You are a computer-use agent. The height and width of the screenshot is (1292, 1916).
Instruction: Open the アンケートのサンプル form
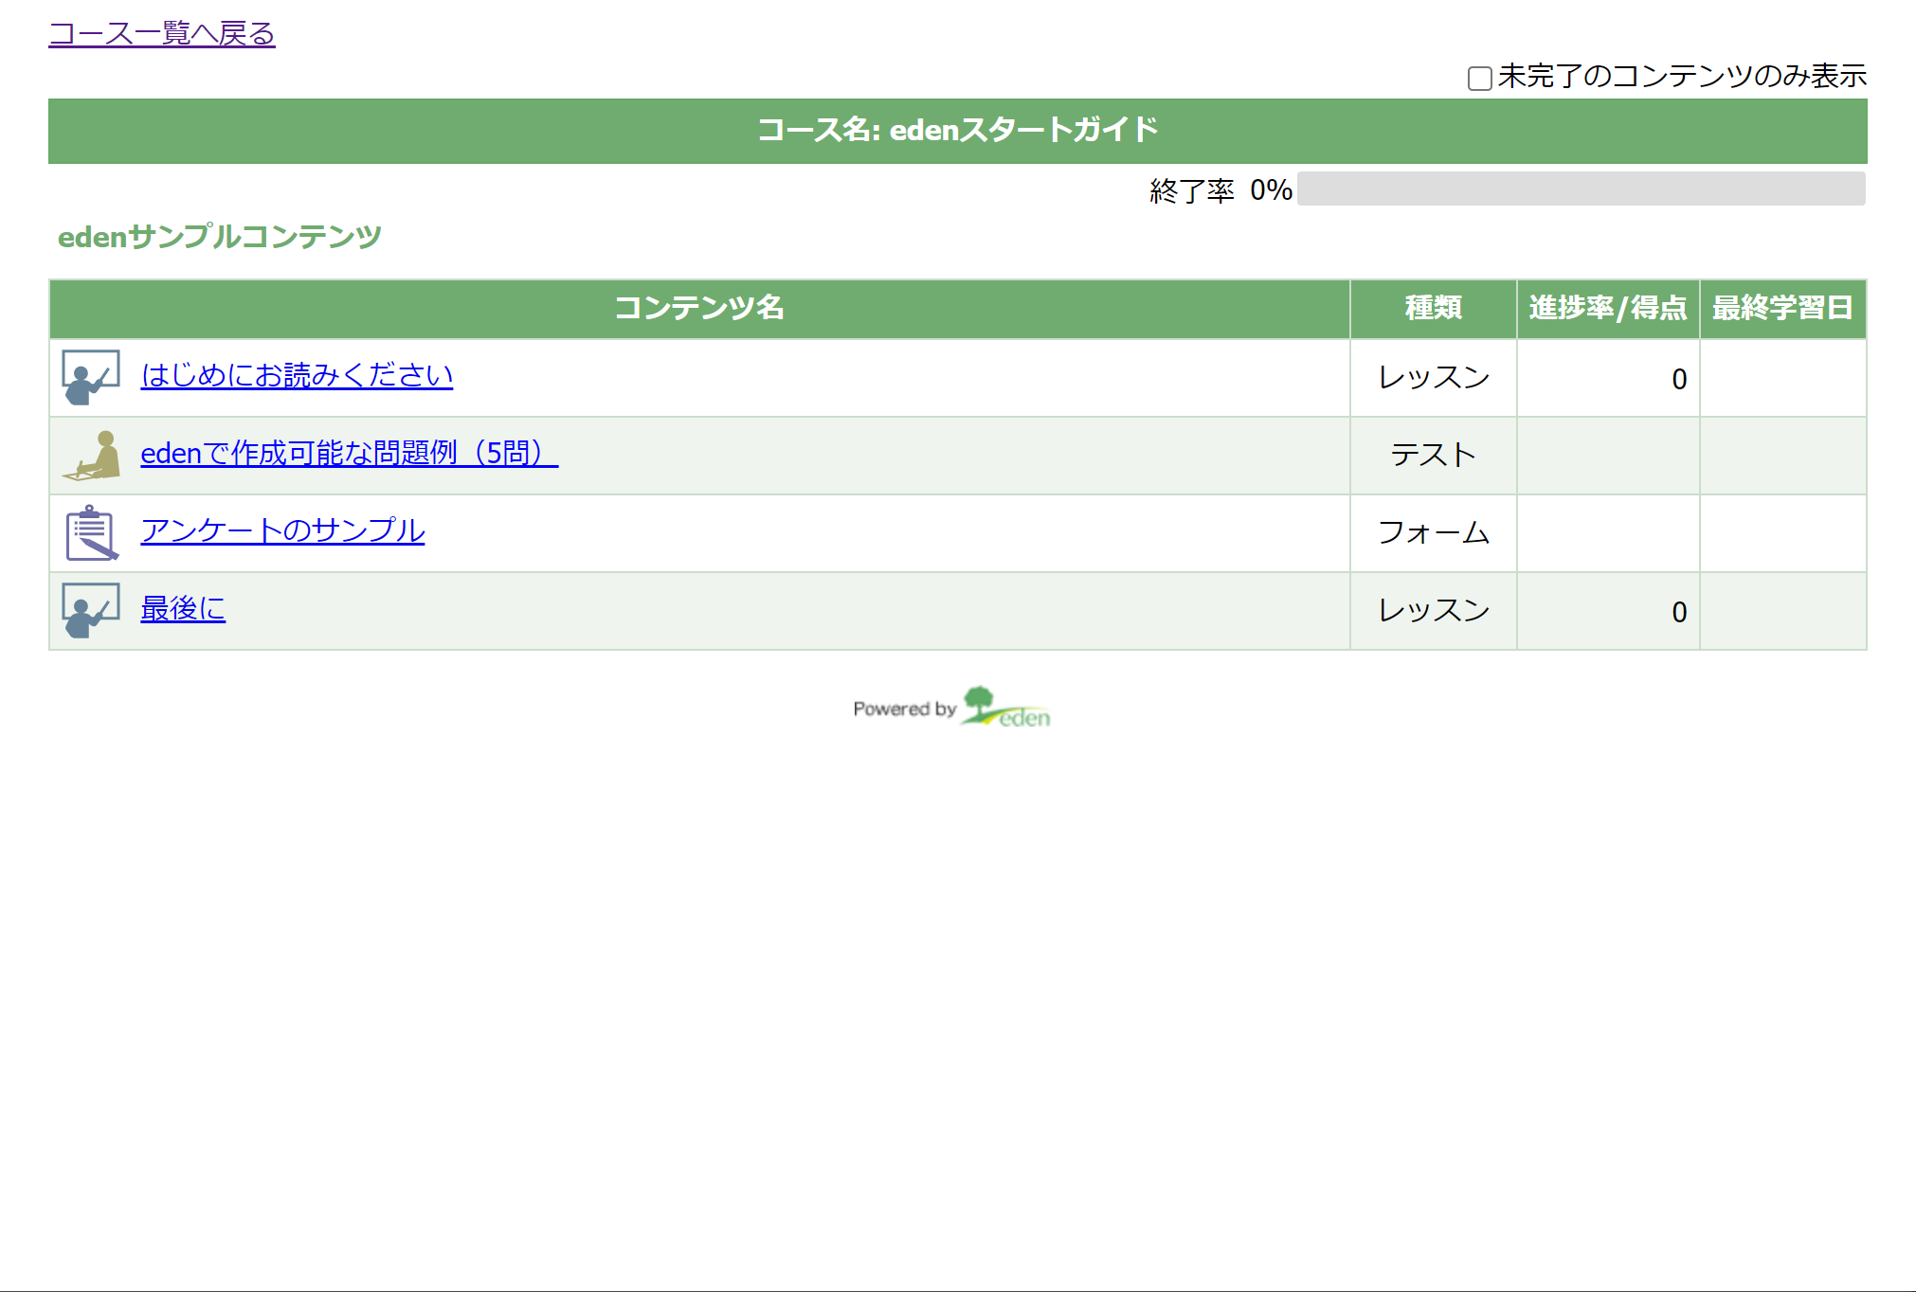282,530
